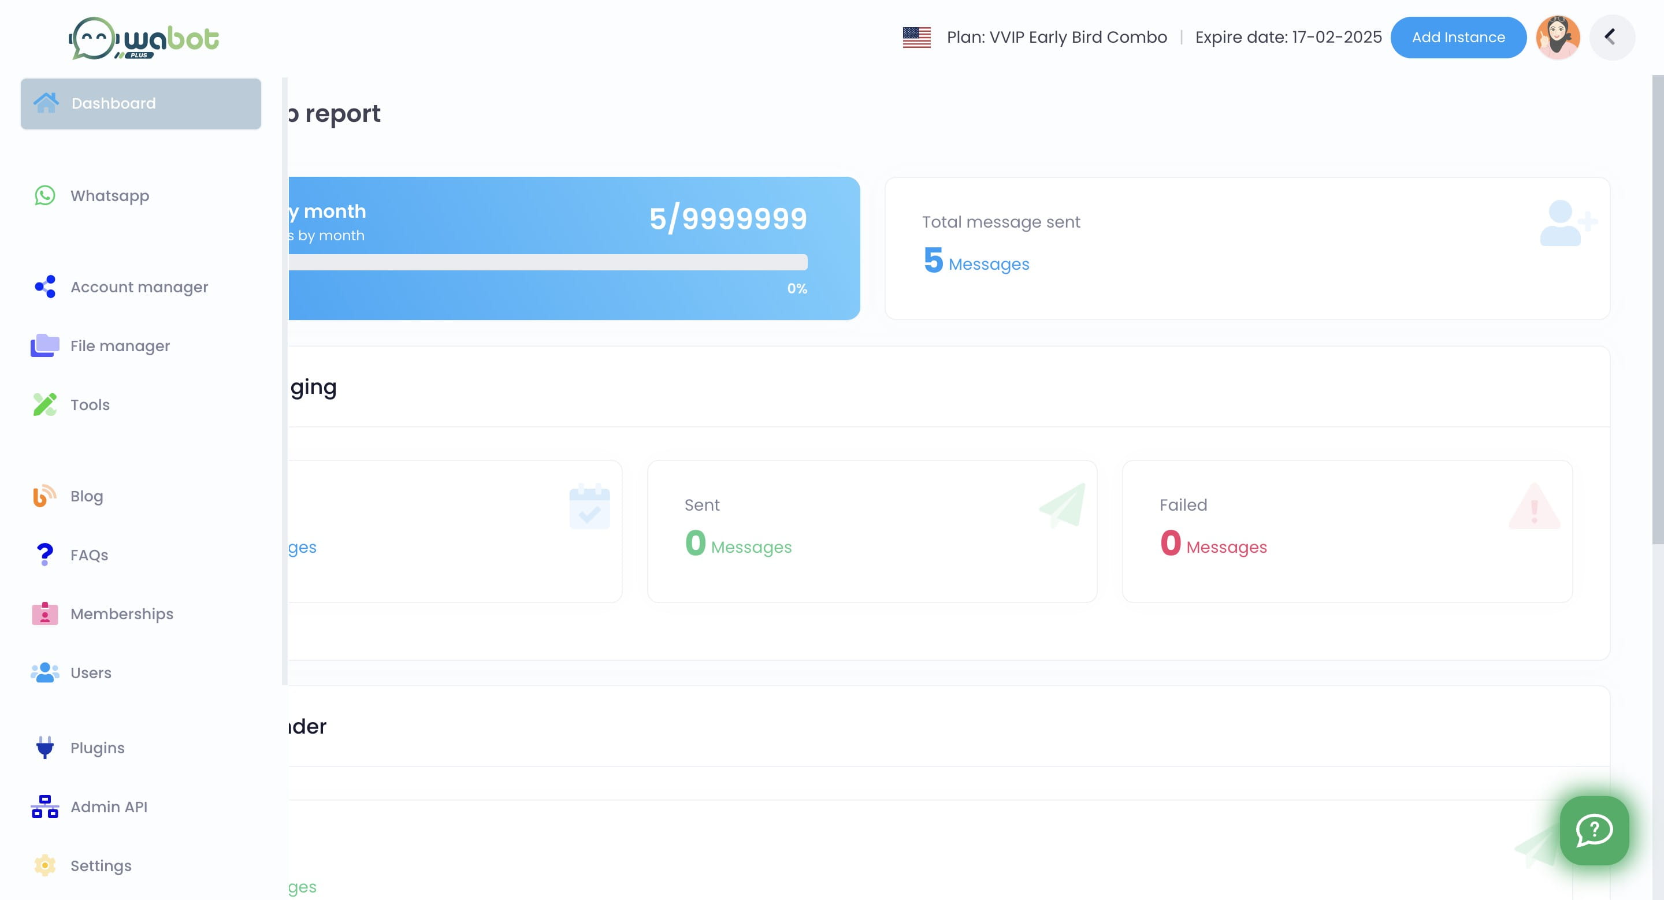Open File manager folder icon
The width and height of the screenshot is (1664, 900).
(x=44, y=345)
